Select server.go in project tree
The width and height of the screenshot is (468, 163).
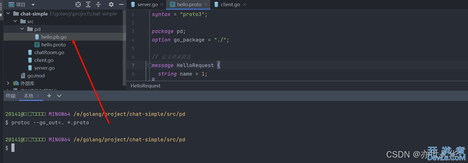(x=44, y=68)
